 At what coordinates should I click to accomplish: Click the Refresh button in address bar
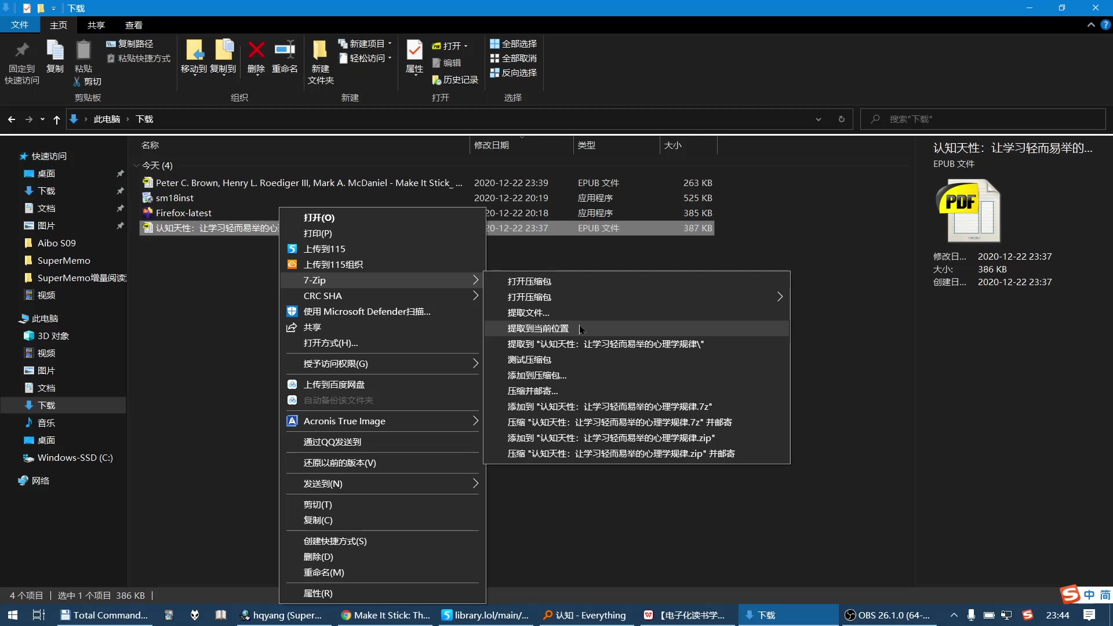(x=842, y=119)
